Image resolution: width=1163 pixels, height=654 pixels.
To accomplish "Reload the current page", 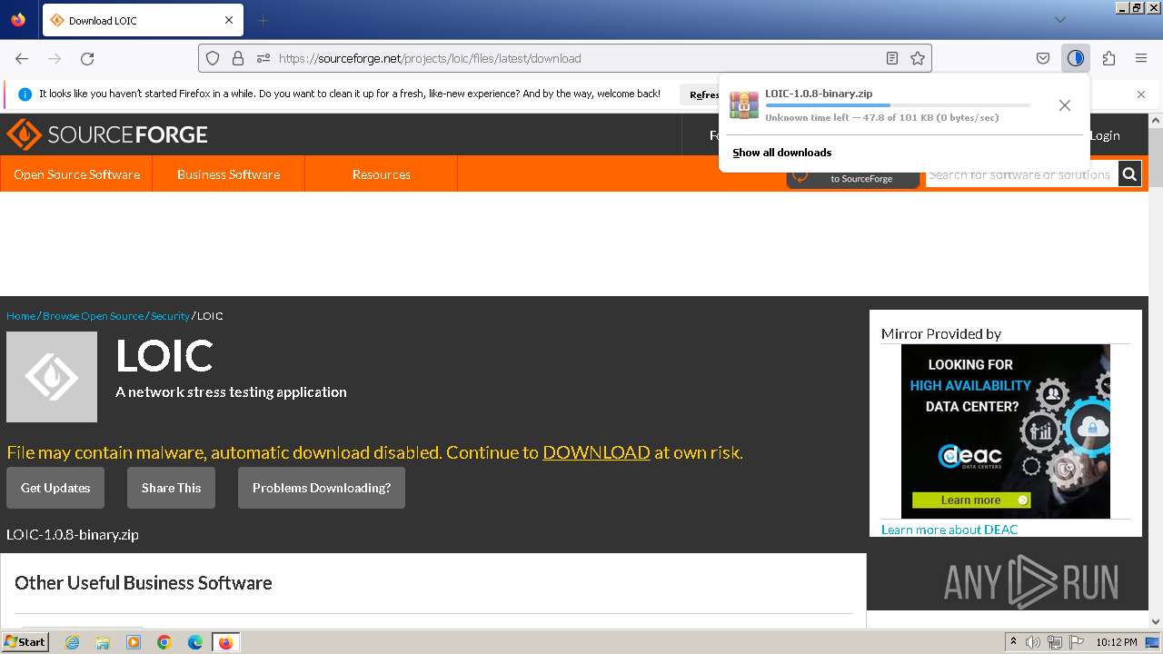I will click(87, 58).
